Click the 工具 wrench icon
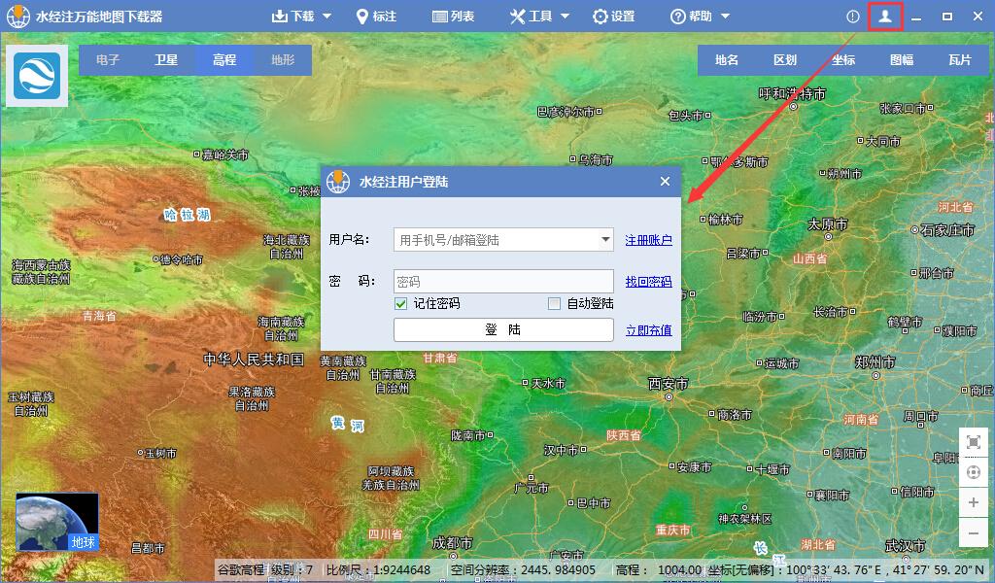This screenshot has height=583, width=995. coord(517,17)
